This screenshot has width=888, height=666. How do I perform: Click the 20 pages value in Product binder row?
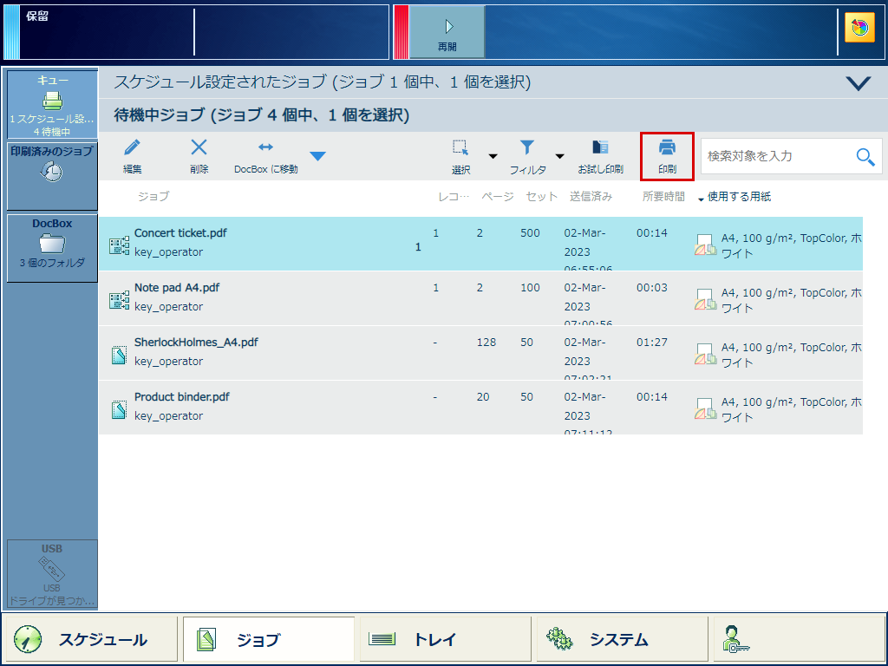point(482,397)
